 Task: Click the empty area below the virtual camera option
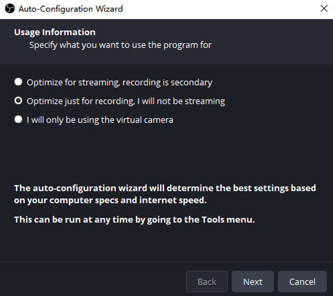[166, 151]
